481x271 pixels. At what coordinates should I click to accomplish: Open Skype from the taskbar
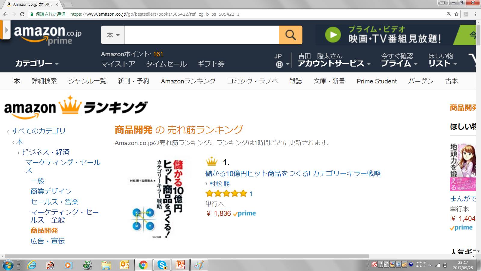point(162,265)
